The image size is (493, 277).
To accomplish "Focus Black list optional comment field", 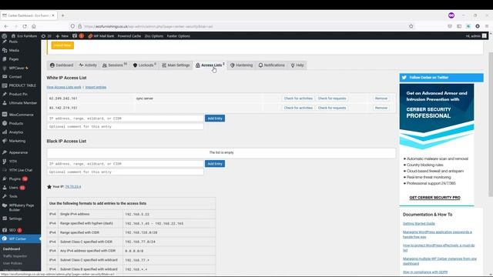I will click(125, 172).
